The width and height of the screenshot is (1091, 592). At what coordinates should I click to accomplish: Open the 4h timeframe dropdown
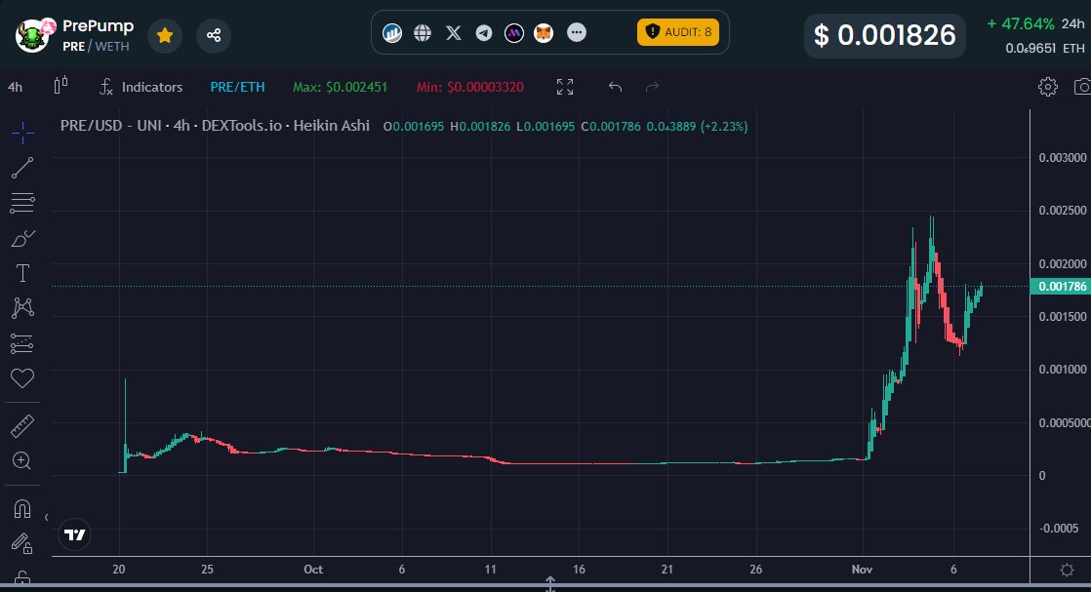[x=15, y=87]
